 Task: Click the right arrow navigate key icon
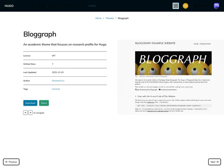pyautogui.click(x=30, y=113)
